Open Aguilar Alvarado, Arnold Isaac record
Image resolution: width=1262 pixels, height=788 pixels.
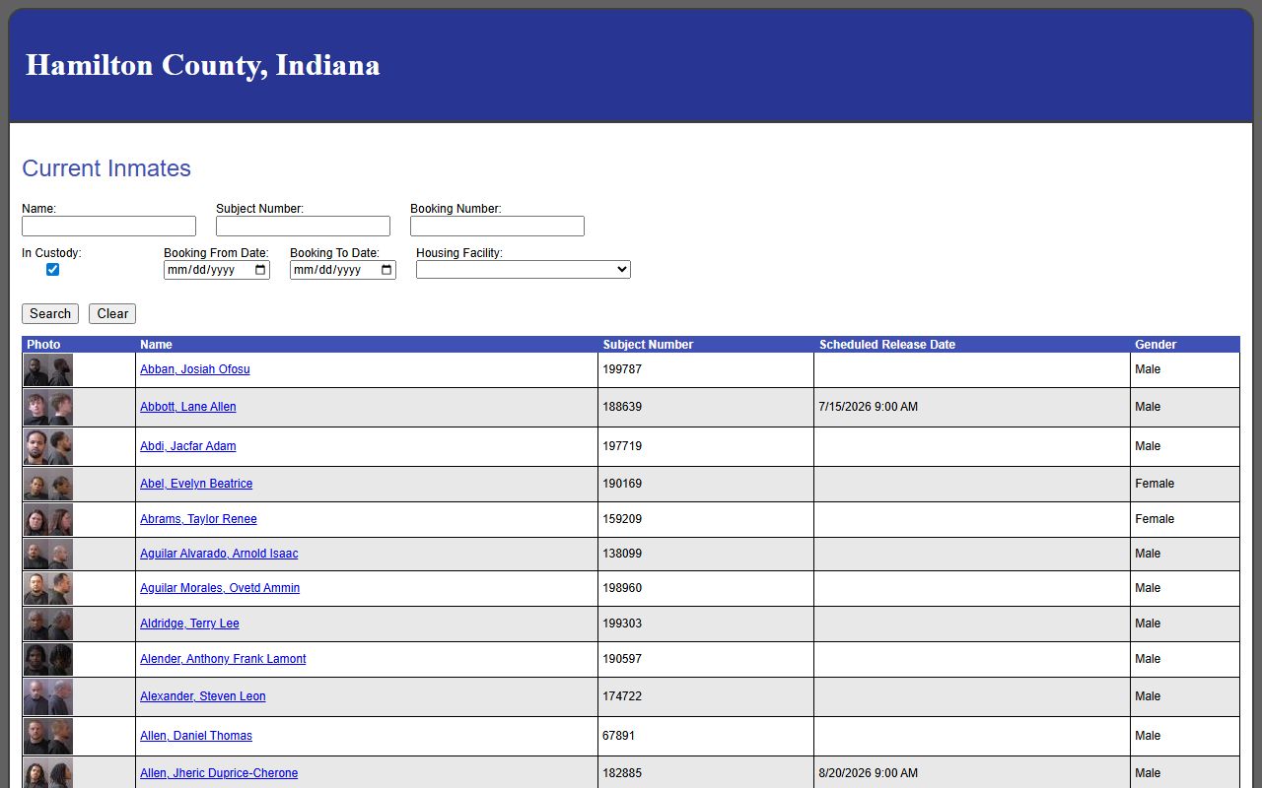click(219, 554)
